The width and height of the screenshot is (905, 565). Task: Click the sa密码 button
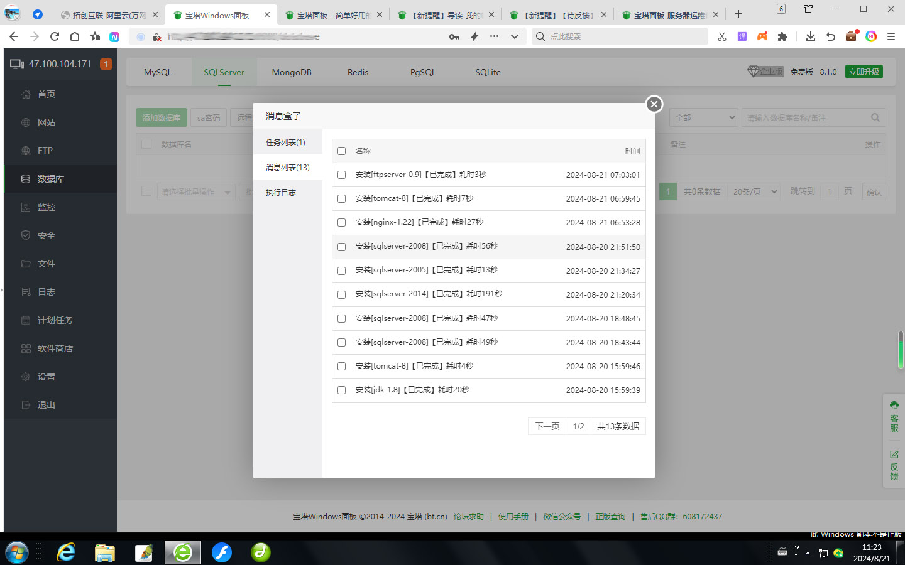[x=209, y=117]
